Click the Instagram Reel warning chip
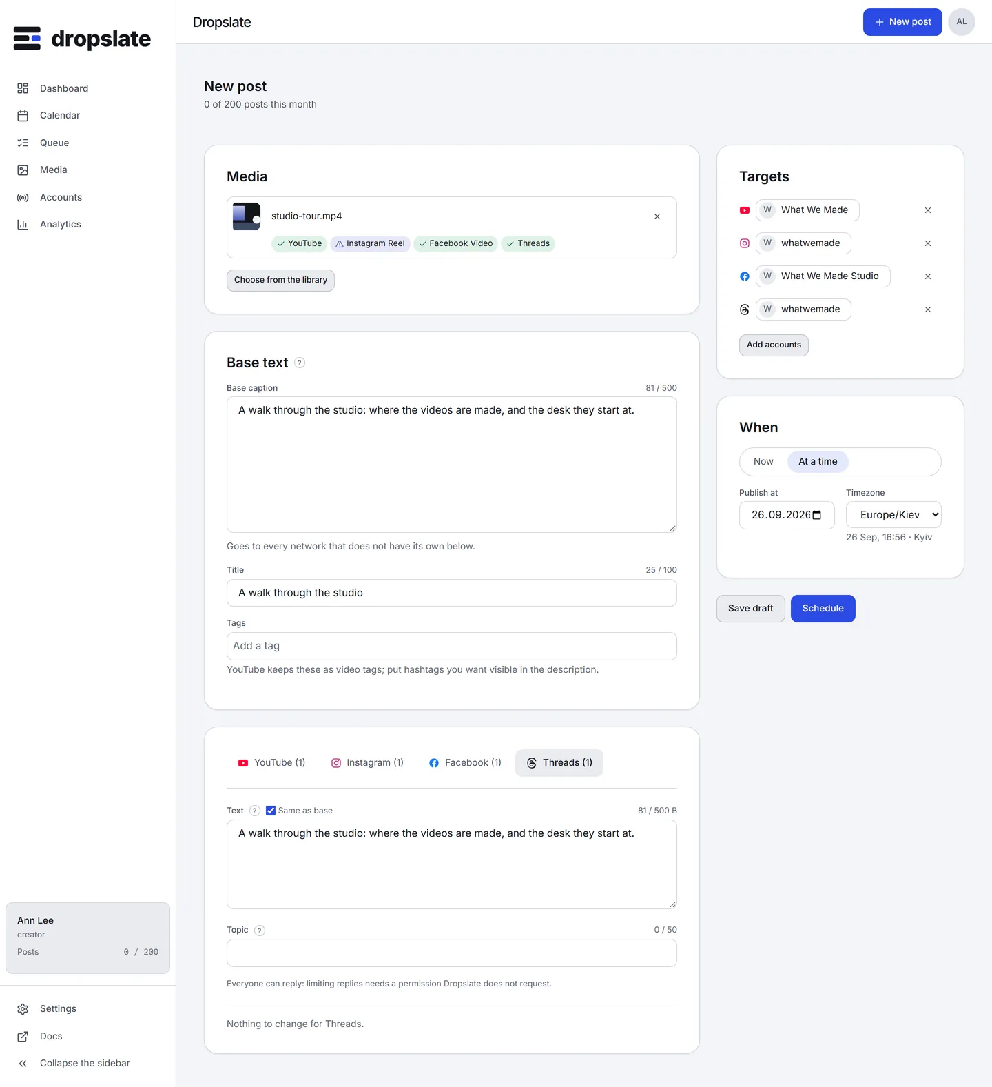Viewport: 992px width, 1087px height. tap(370, 243)
